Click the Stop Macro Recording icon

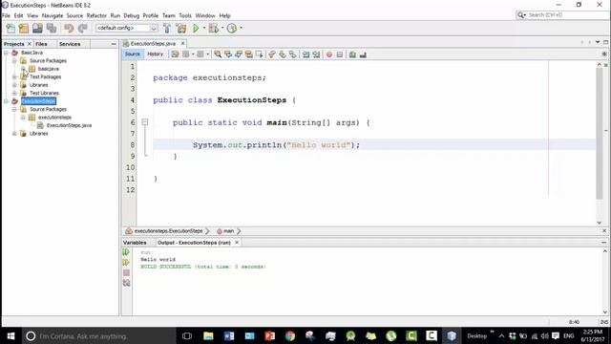click(x=340, y=54)
